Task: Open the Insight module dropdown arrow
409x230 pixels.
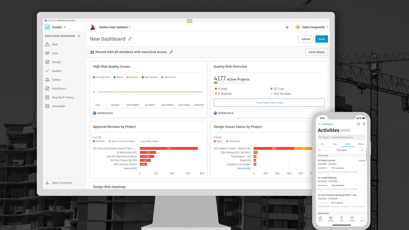Action: click(x=65, y=27)
